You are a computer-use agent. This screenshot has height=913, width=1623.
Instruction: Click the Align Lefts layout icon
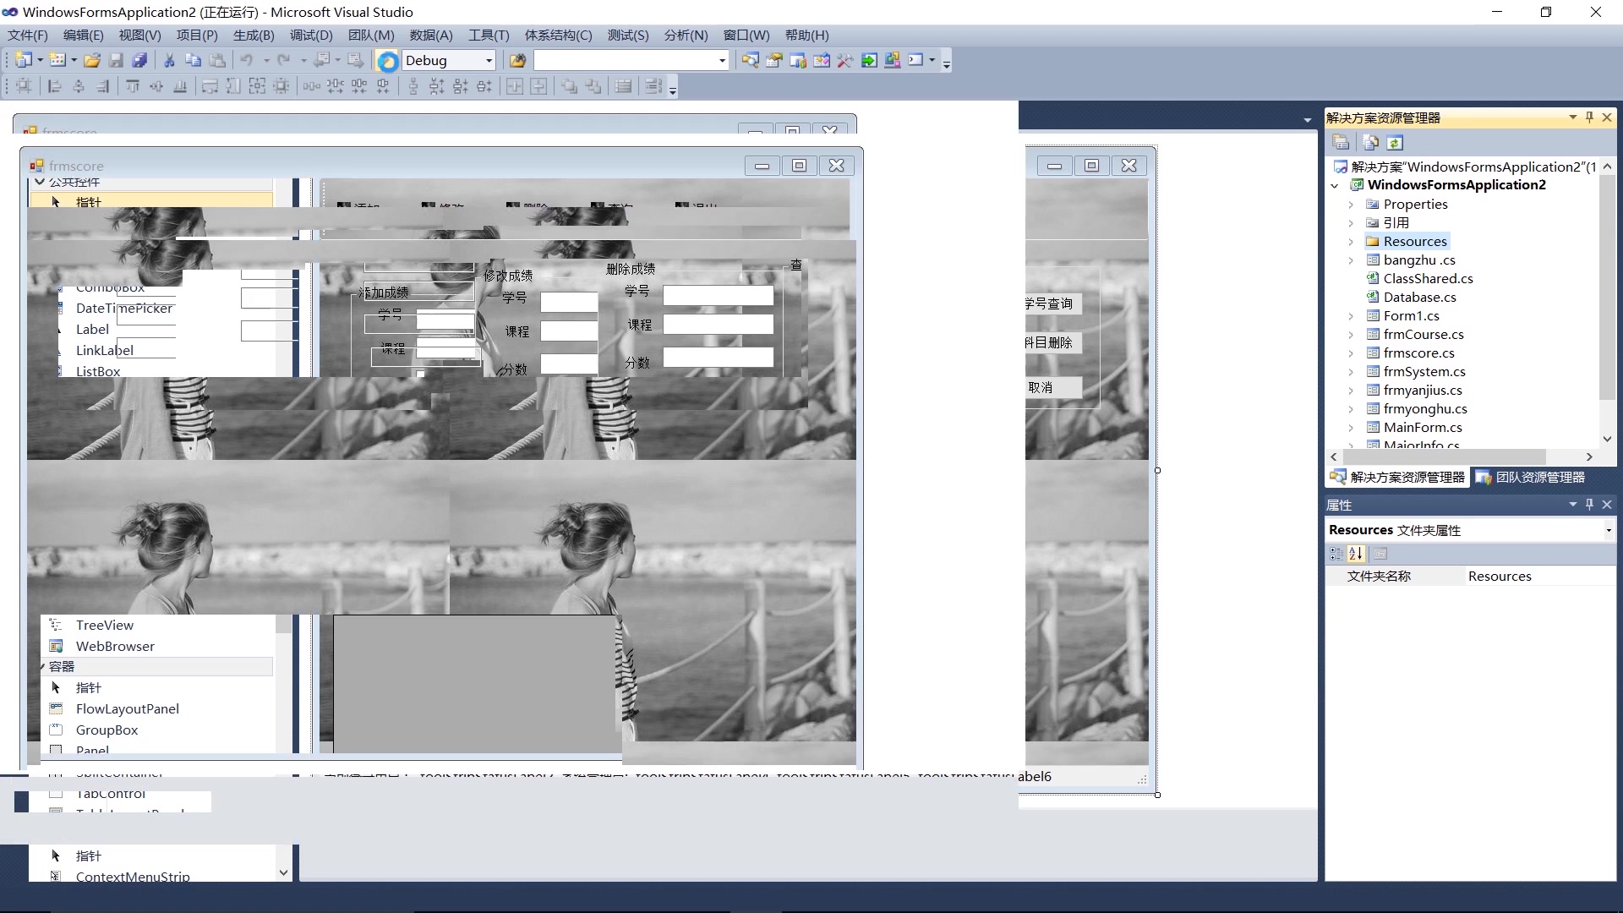55,86
